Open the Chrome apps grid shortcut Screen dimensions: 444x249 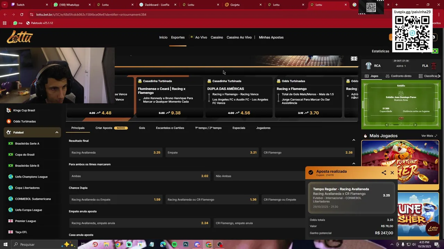(5, 23)
